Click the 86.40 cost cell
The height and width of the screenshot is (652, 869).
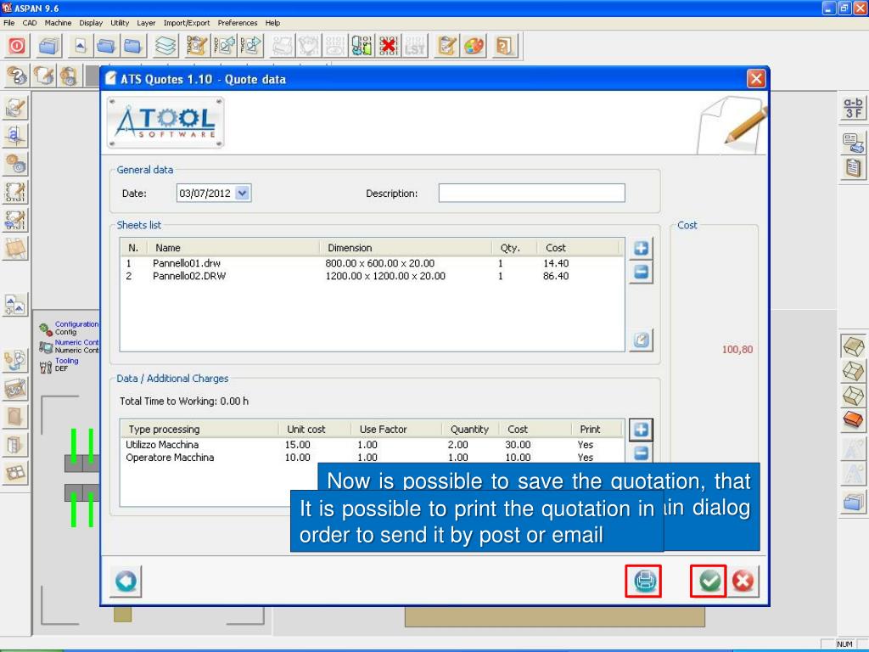click(x=556, y=276)
